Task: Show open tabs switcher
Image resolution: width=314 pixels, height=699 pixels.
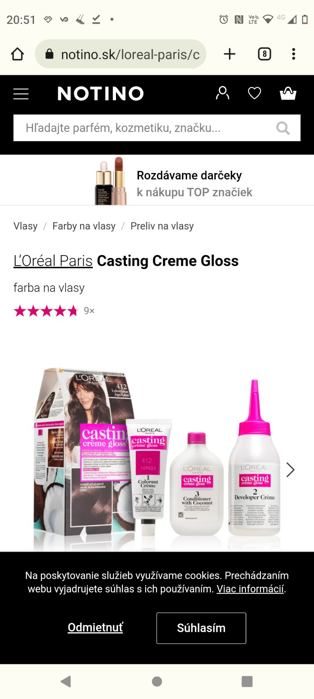Action: [x=264, y=54]
